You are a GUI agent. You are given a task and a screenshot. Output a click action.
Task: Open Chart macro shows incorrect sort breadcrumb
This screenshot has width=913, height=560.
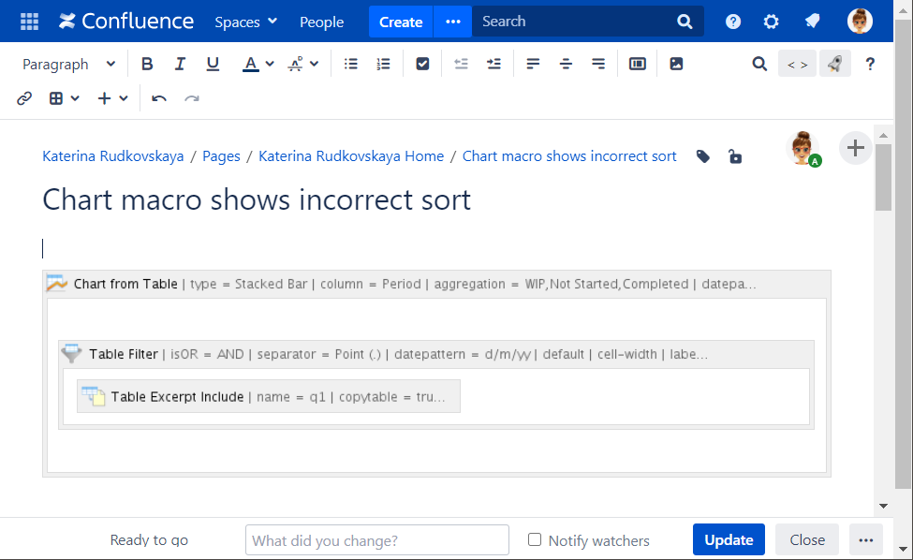569,156
